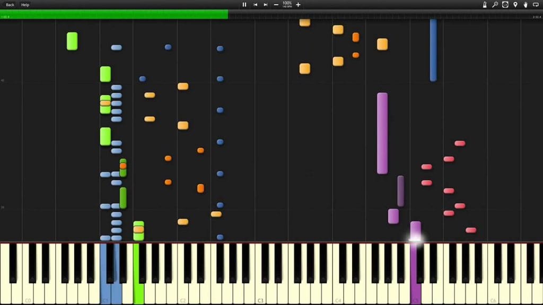The width and height of the screenshot is (543, 305).
Task: Click the Back button
Action: tap(10, 4)
